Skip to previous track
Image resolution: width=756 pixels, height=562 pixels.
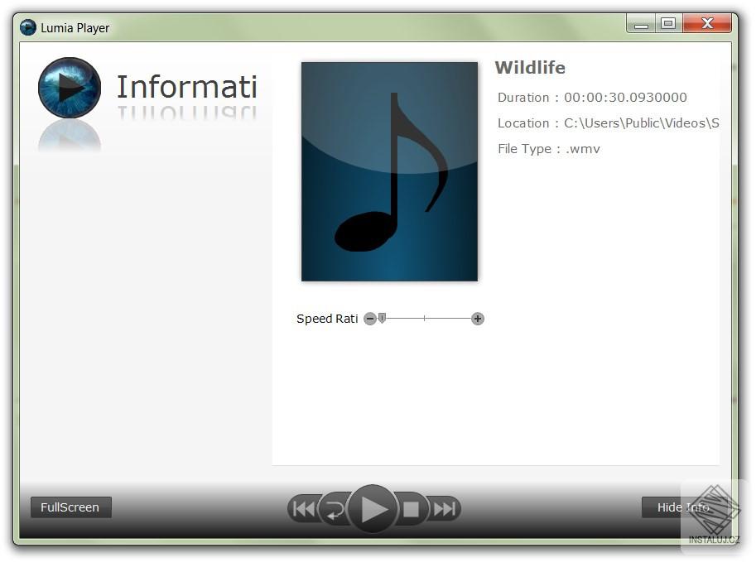click(x=303, y=509)
